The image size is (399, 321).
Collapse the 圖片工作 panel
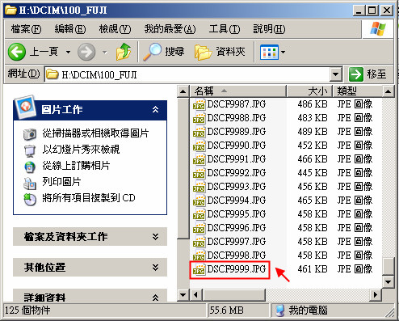point(155,109)
